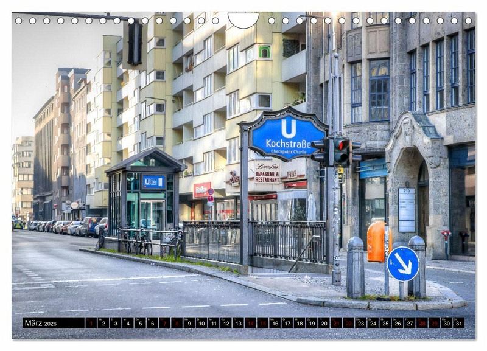Click the "TAPASBAR & RESTAURANT" sign text
Screen dimensions: 487x351
click(x=267, y=177)
